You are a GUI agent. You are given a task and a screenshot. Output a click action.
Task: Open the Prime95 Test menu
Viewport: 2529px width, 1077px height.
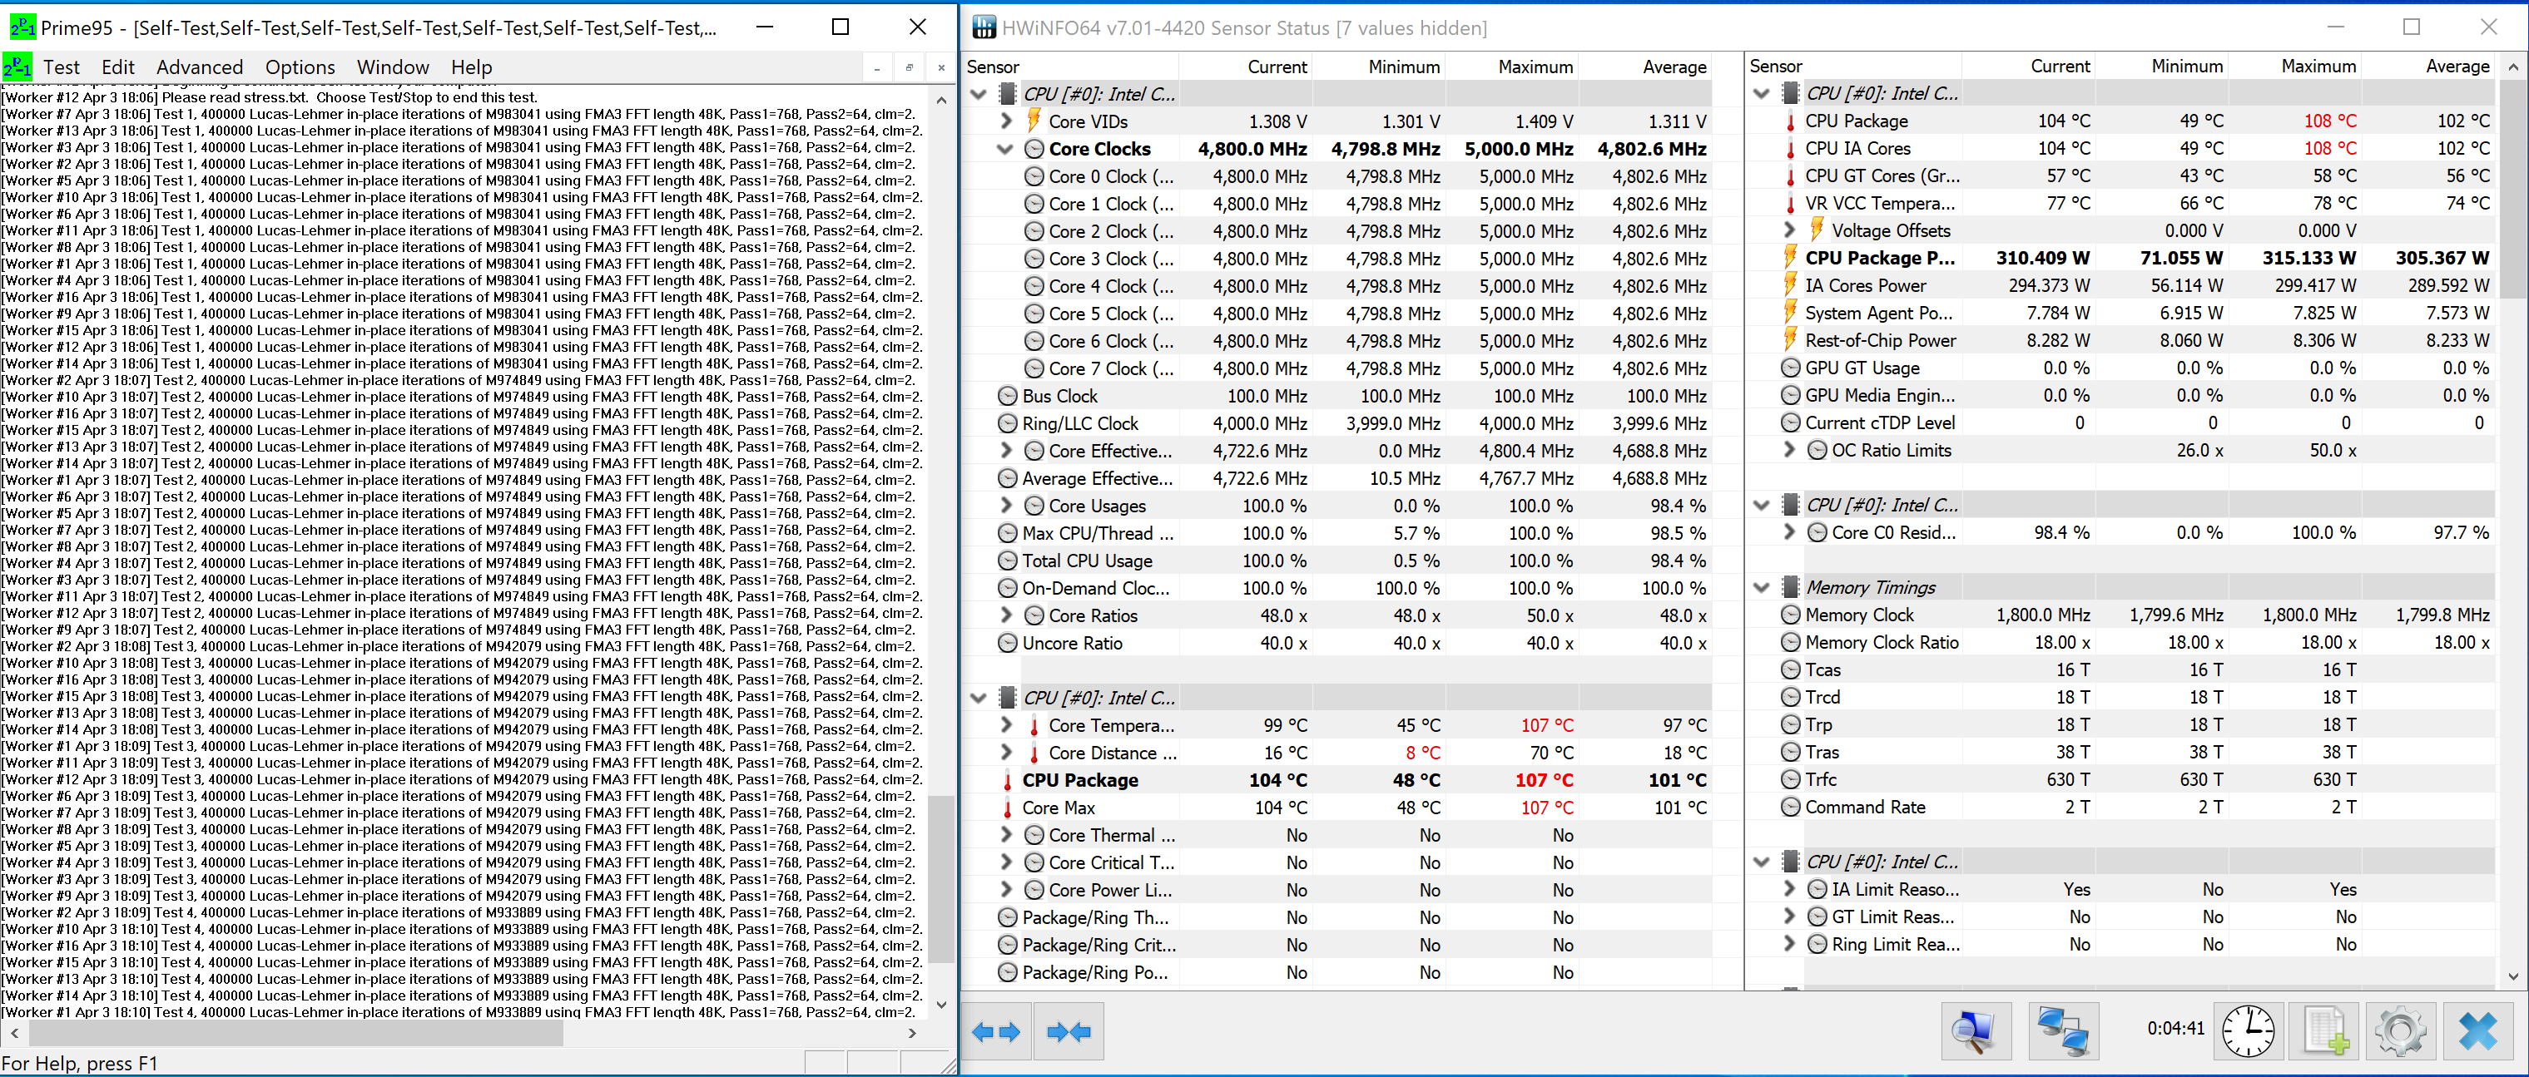coord(61,67)
